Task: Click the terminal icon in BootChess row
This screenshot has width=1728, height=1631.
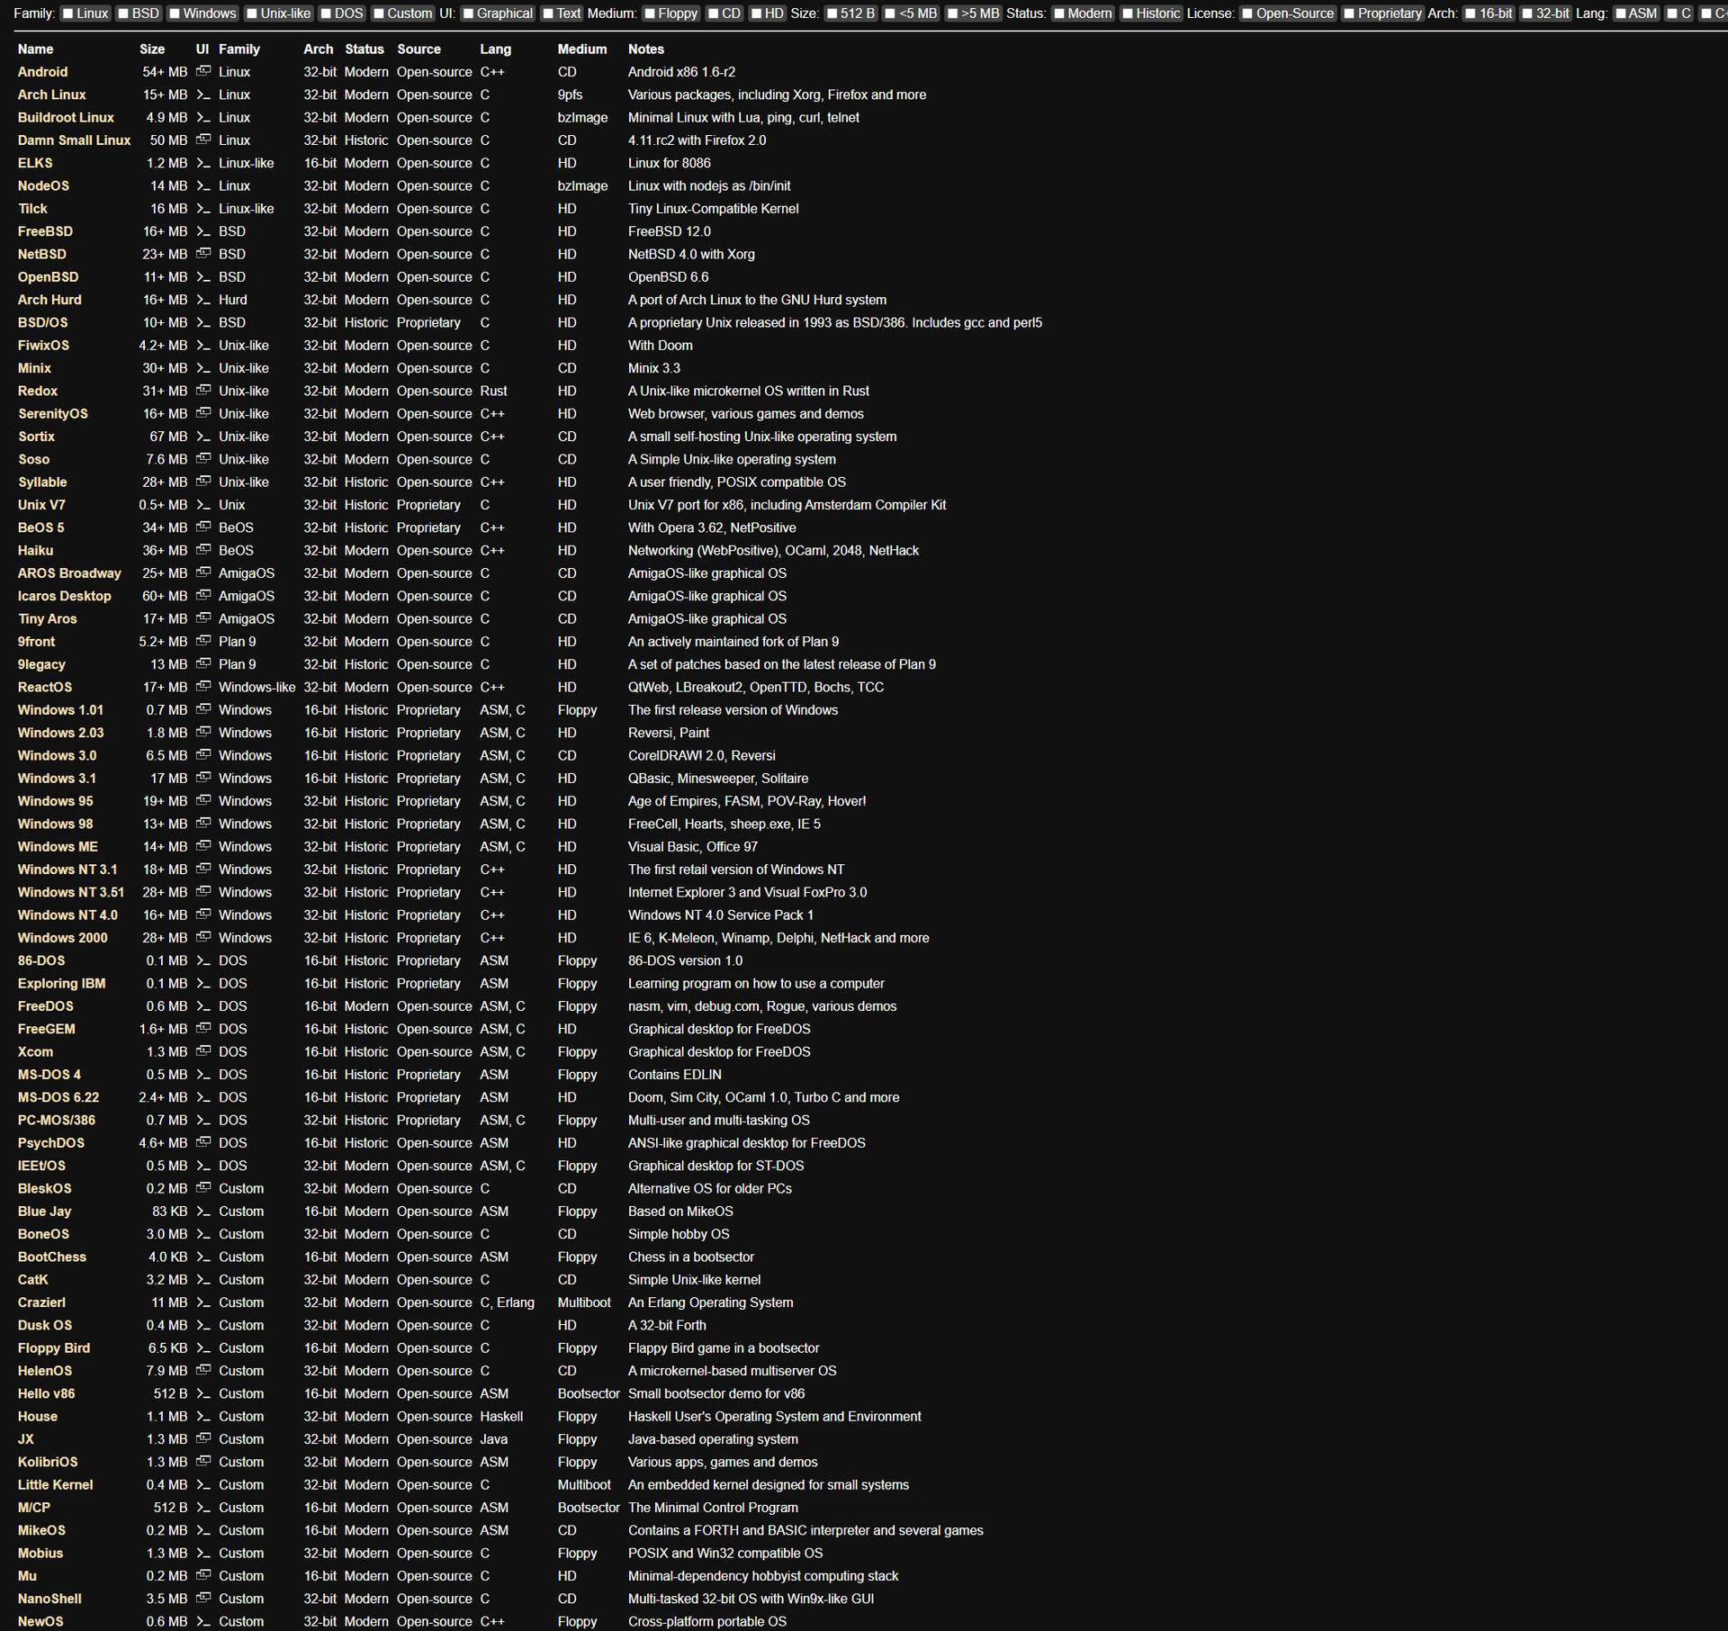Action: pos(203,1257)
